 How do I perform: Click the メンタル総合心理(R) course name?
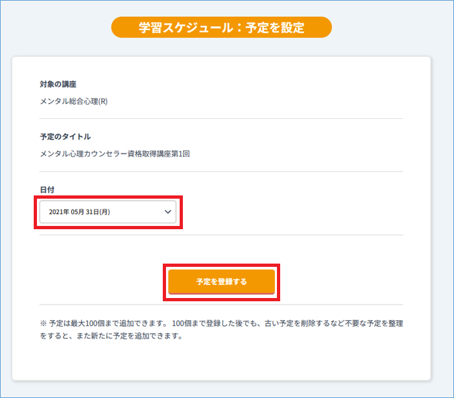(73, 101)
